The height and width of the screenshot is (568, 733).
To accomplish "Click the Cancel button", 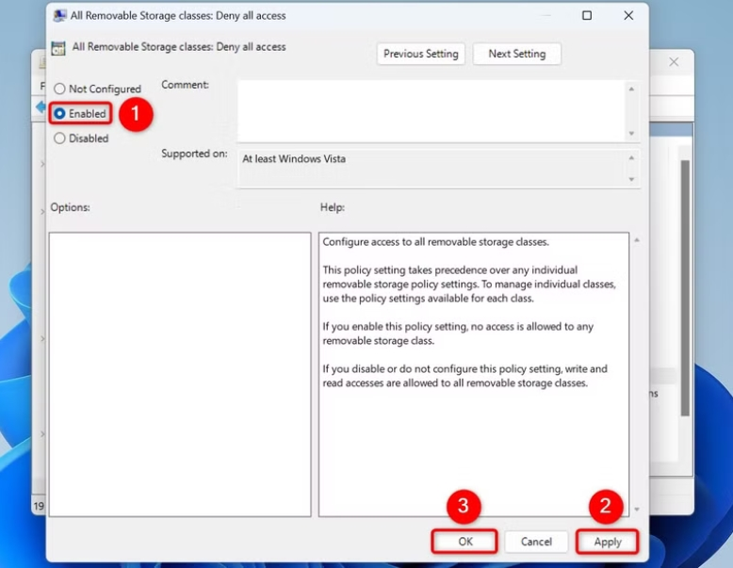I will tap(536, 542).
